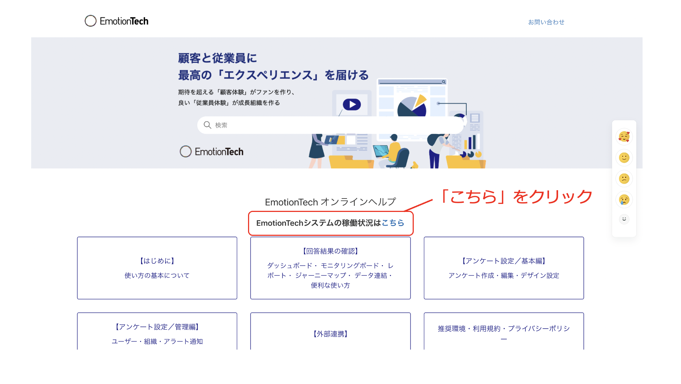Image resolution: width=681 pixels, height=384 pixels.
Task: Open the 【外部連携】 category card
Action: 330,331
